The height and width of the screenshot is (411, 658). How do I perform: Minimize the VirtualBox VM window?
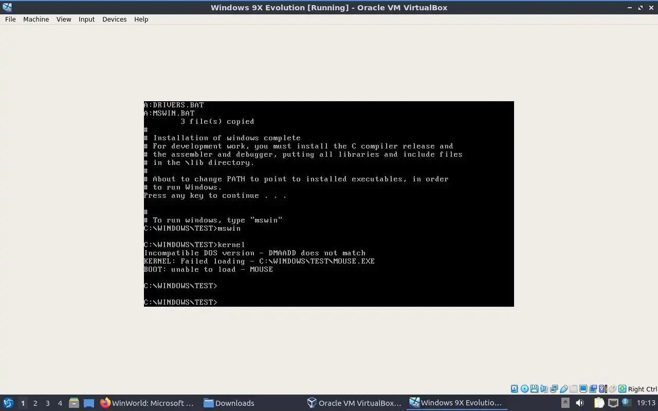coord(630,7)
